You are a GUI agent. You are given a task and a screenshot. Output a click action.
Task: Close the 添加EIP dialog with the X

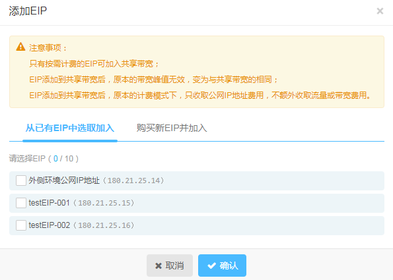click(380, 11)
